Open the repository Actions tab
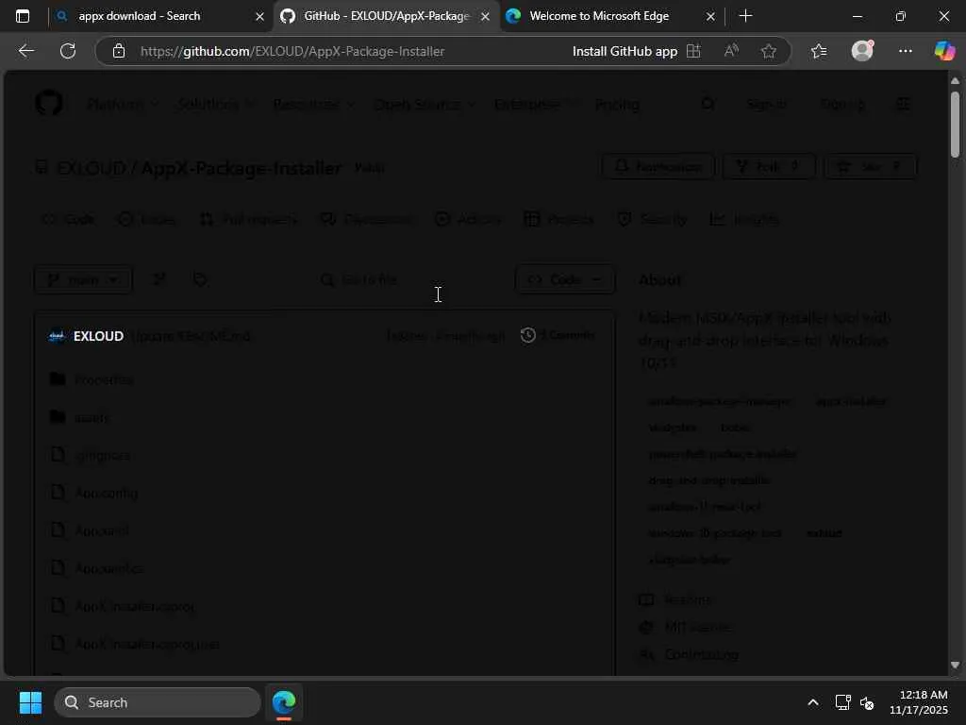 point(468,219)
